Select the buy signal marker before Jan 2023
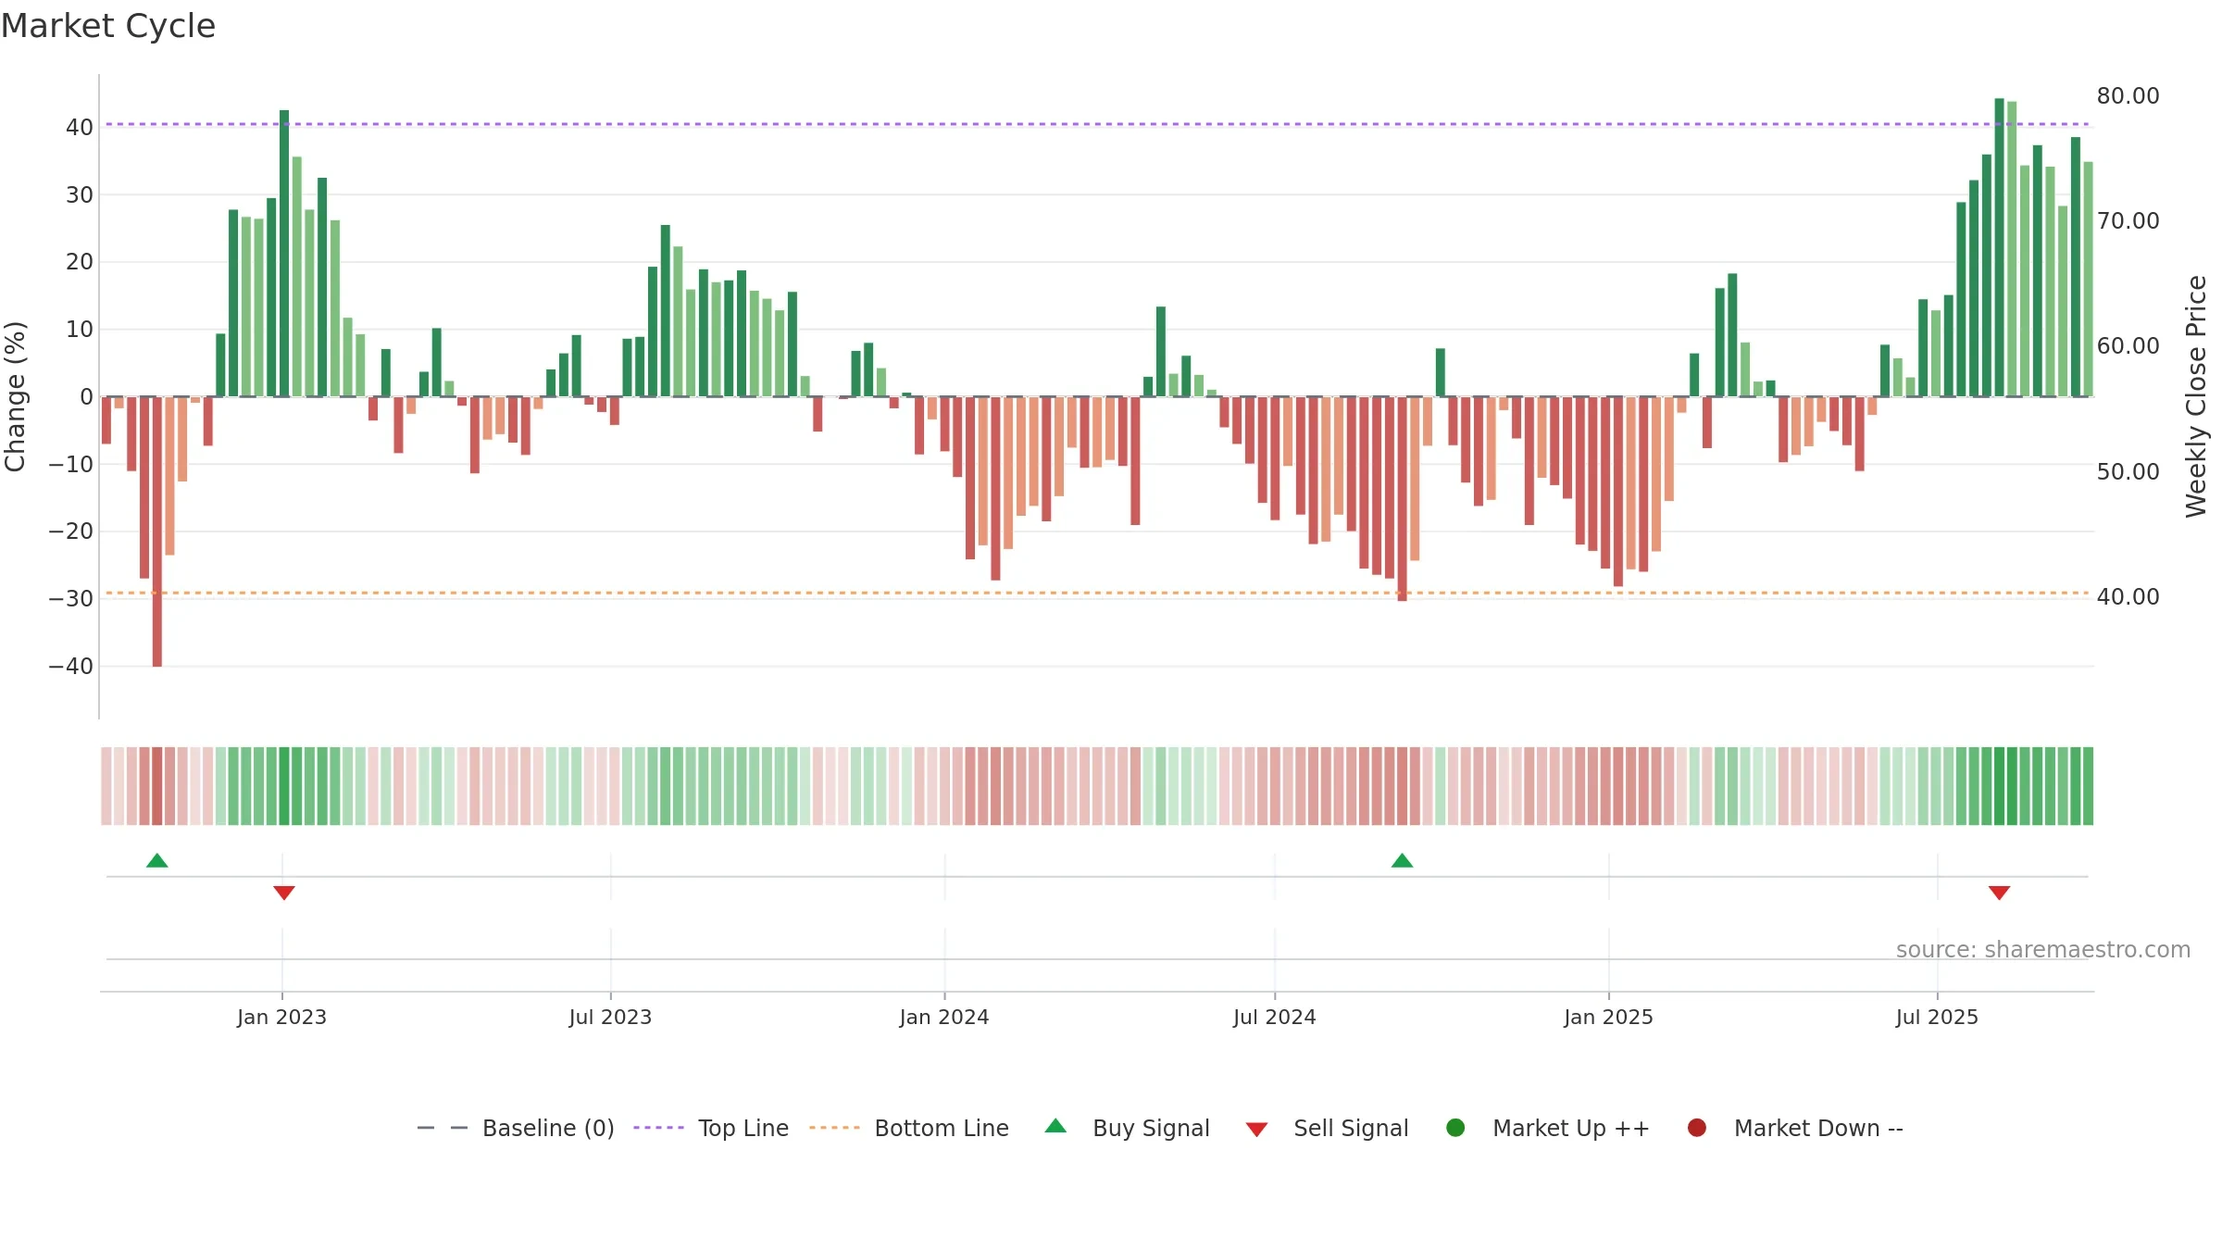The width and height of the screenshot is (2222, 1250). point(157,861)
